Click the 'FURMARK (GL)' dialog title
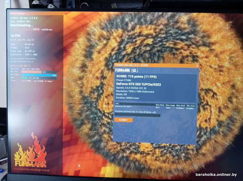The height and width of the screenshot is (181, 243). (x=126, y=71)
